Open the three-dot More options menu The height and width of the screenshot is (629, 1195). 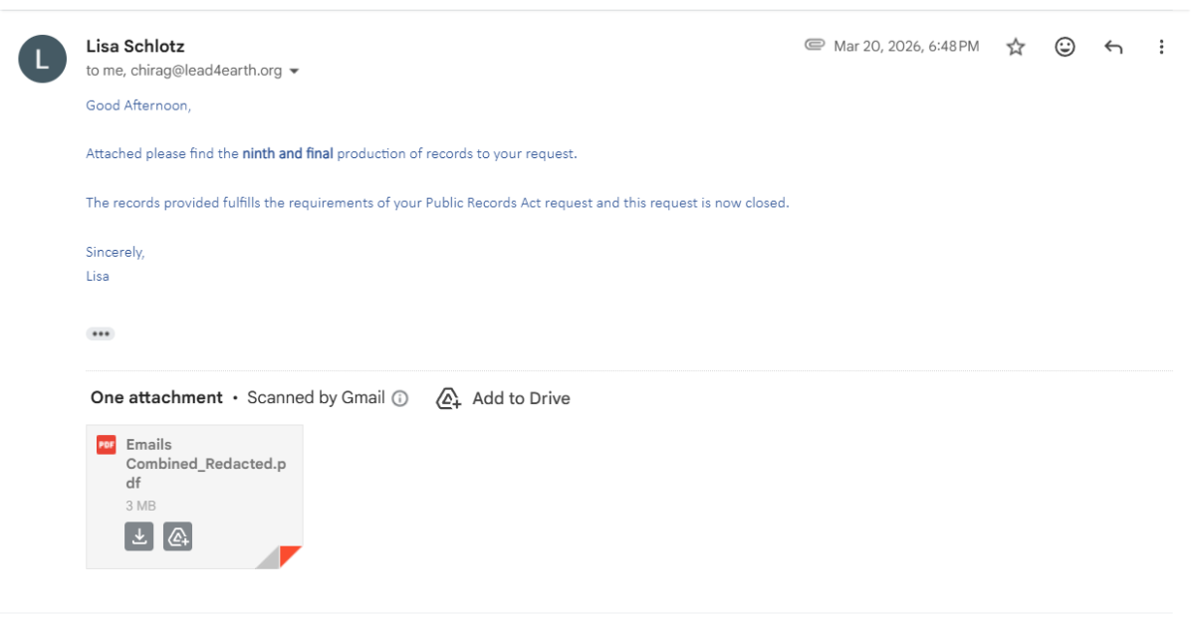(1161, 47)
